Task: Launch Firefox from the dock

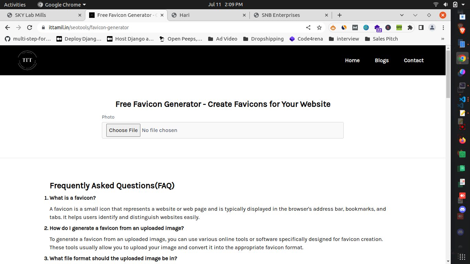Action: pyautogui.click(x=462, y=140)
